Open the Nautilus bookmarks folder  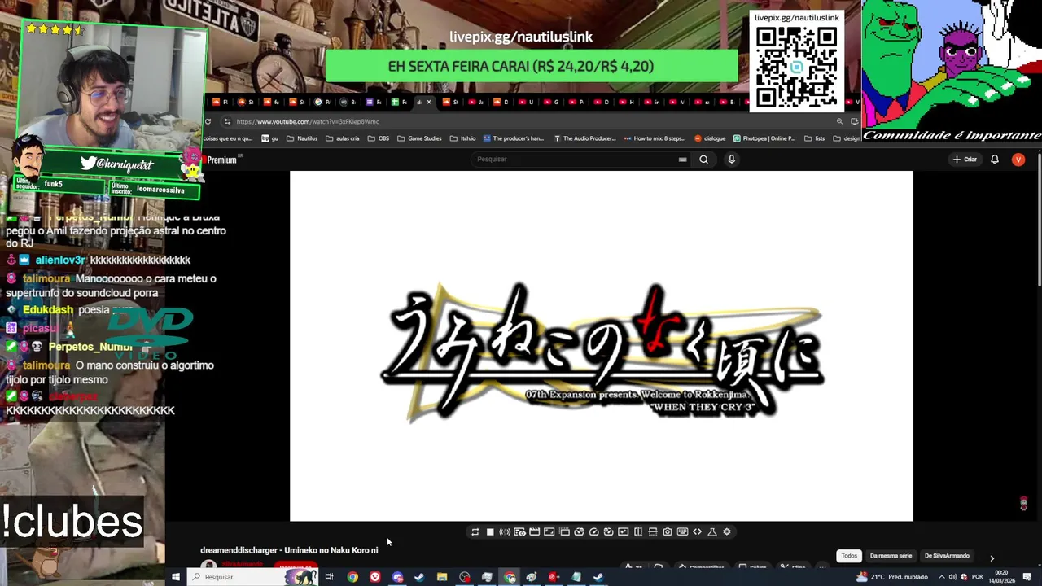tap(302, 138)
